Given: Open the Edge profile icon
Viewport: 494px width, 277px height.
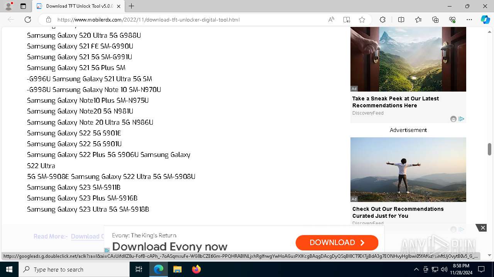Looking at the screenshot, I should click(8, 6).
